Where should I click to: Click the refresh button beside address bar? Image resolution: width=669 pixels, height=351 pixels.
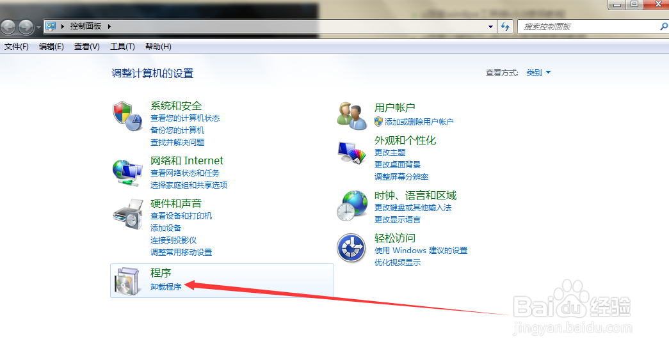click(x=505, y=26)
